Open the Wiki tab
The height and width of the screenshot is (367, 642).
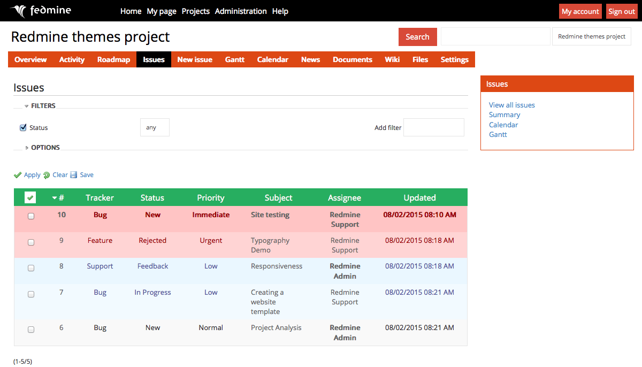point(392,59)
